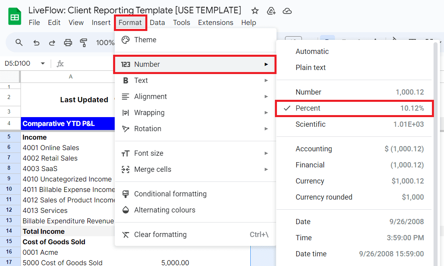Open the View menu
This screenshot has width=444, height=266.
pos(76,23)
